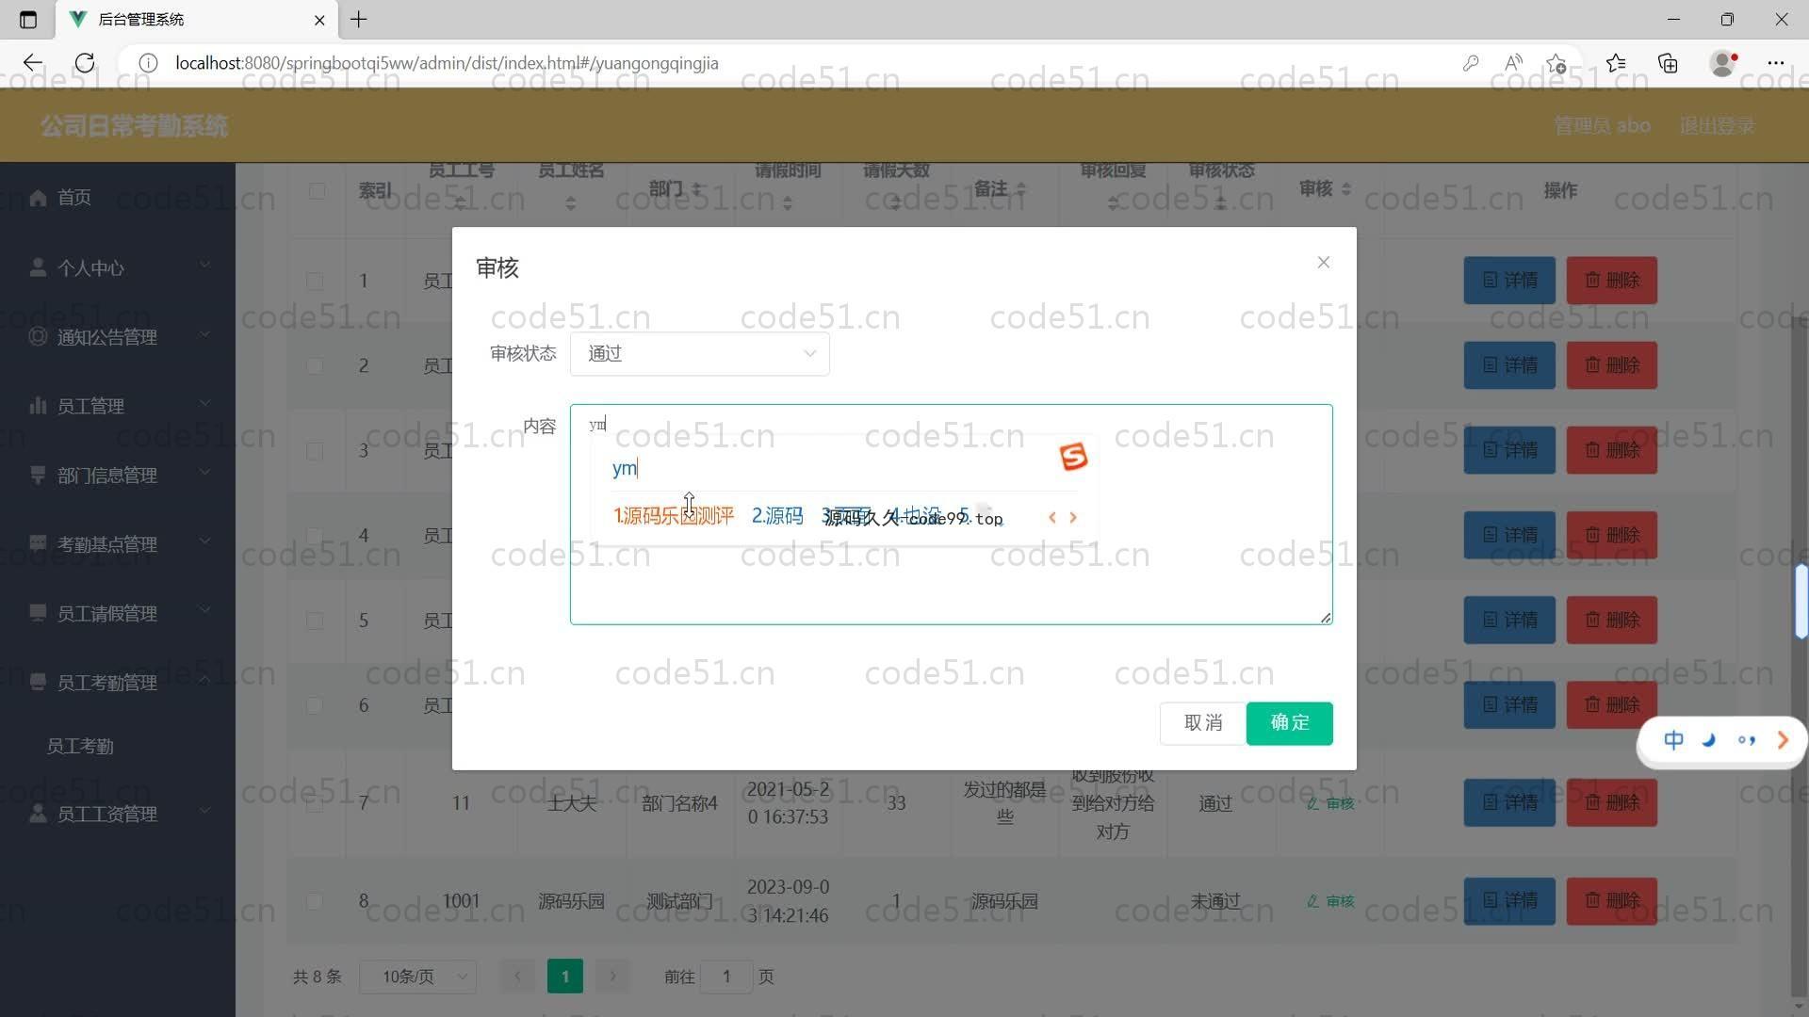Close the 审核 dialog with the X icon

[1323, 263]
